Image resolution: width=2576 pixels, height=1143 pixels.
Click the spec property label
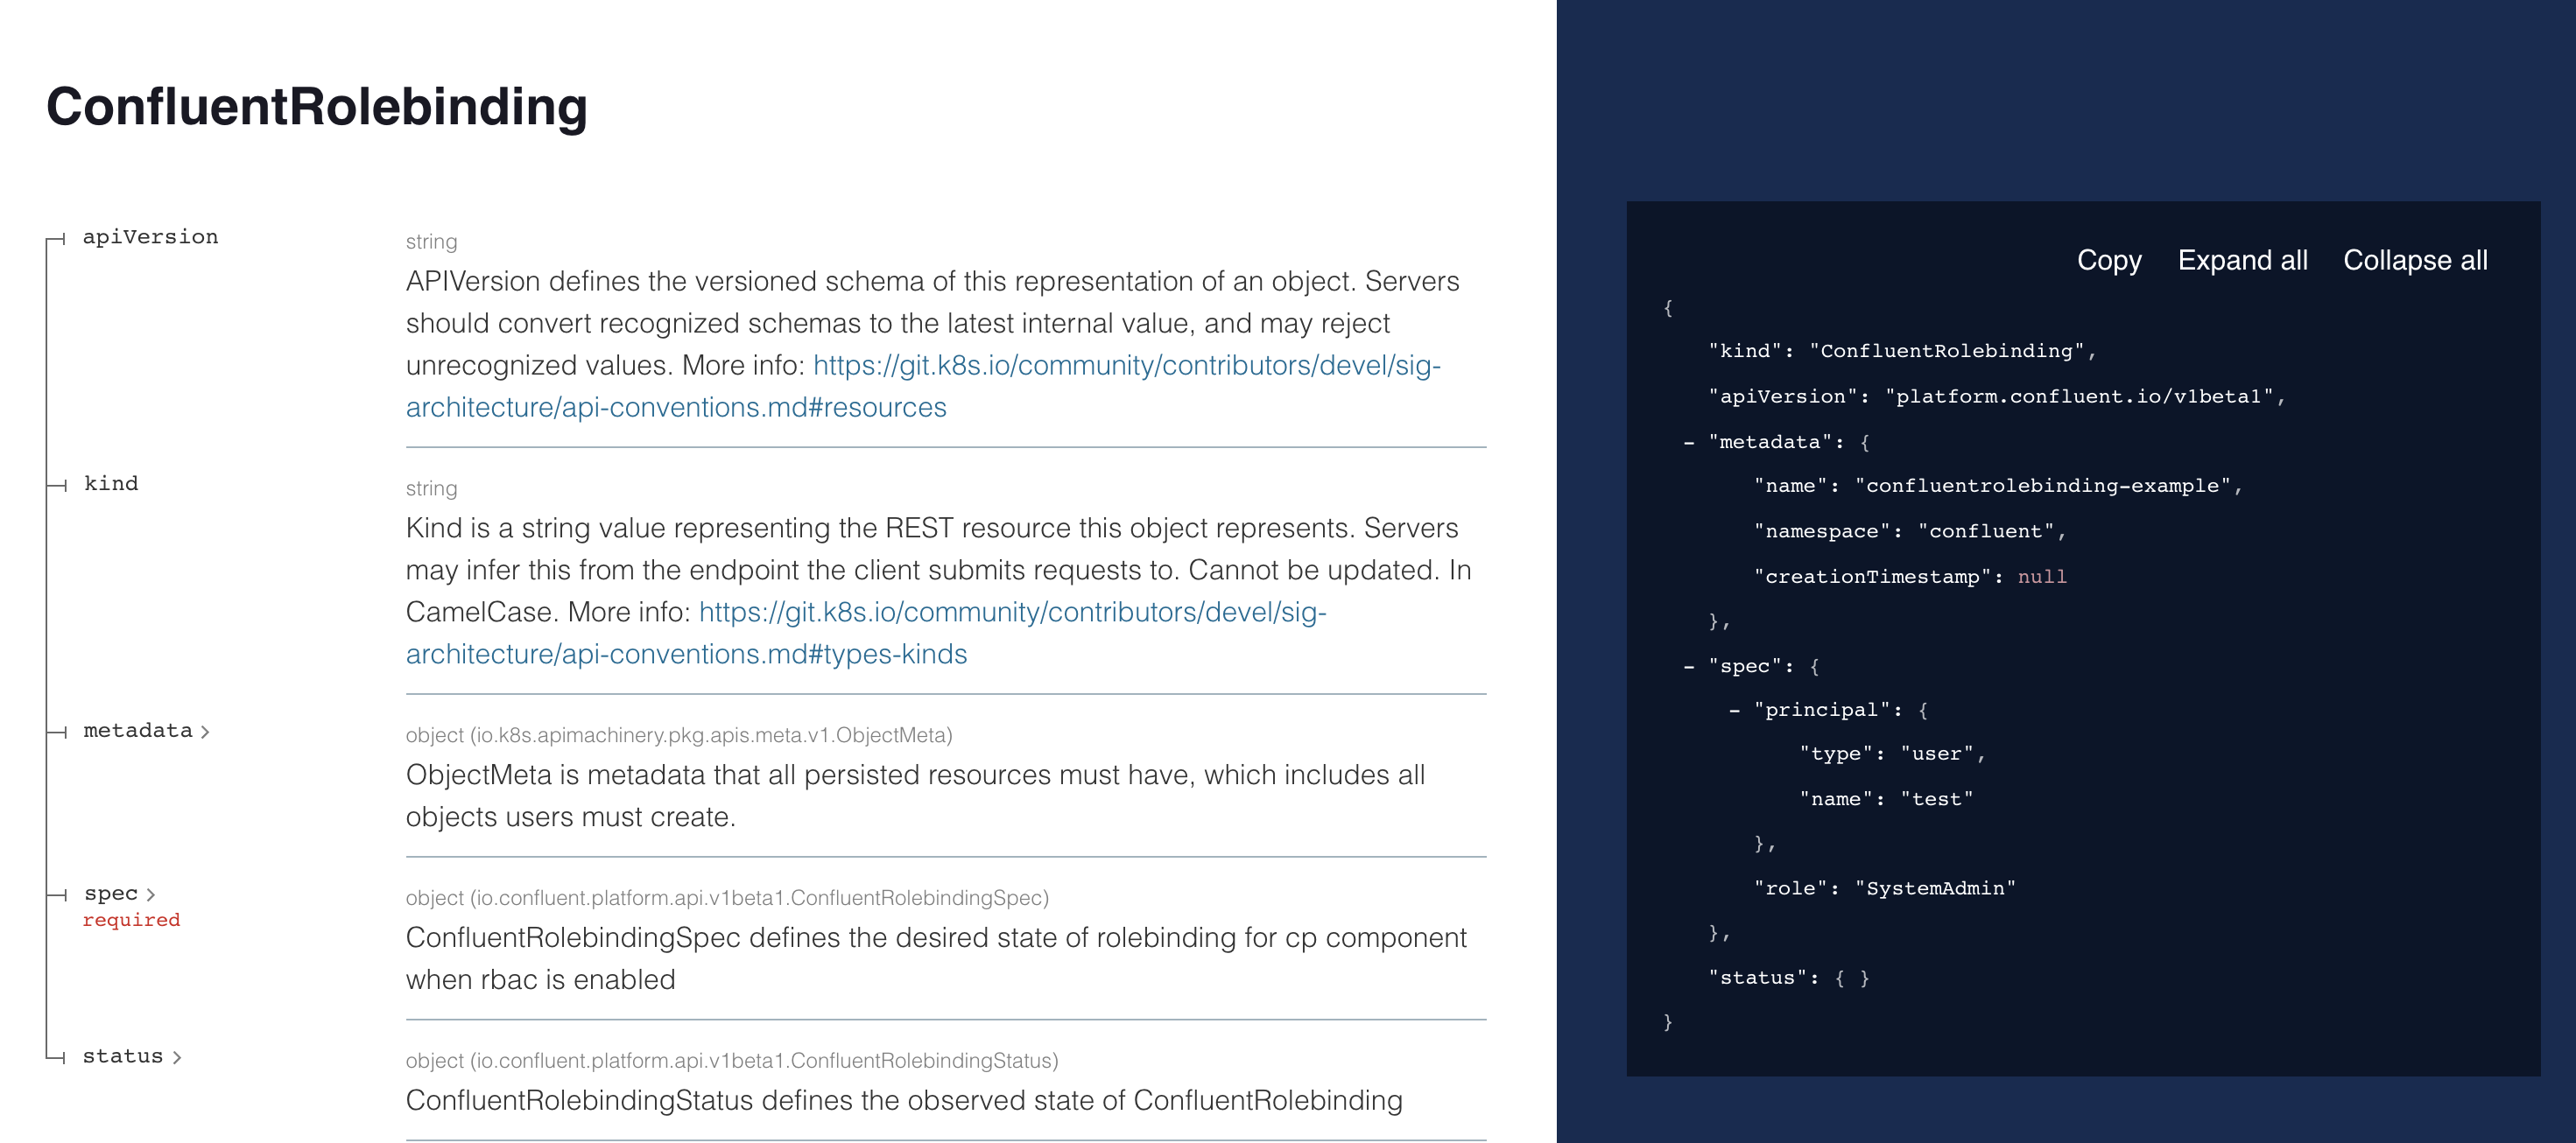[111, 894]
